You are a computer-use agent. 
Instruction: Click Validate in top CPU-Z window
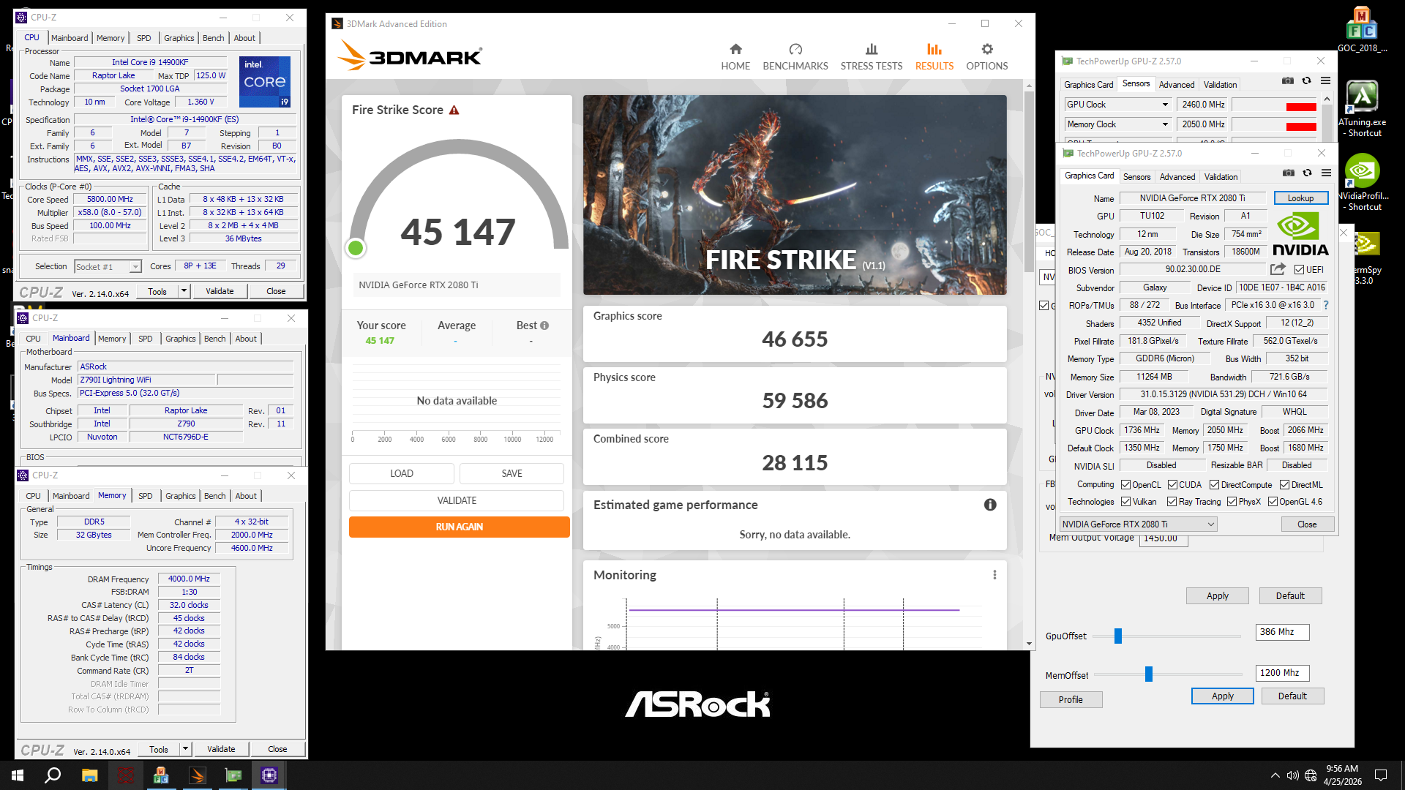point(220,291)
